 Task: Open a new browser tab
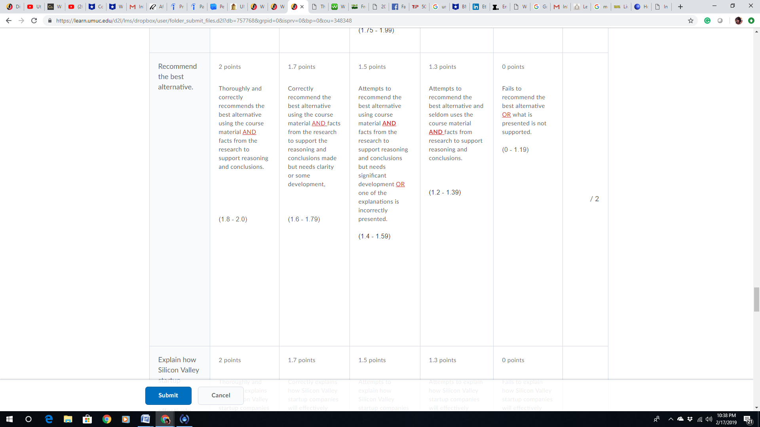pos(680,7)
